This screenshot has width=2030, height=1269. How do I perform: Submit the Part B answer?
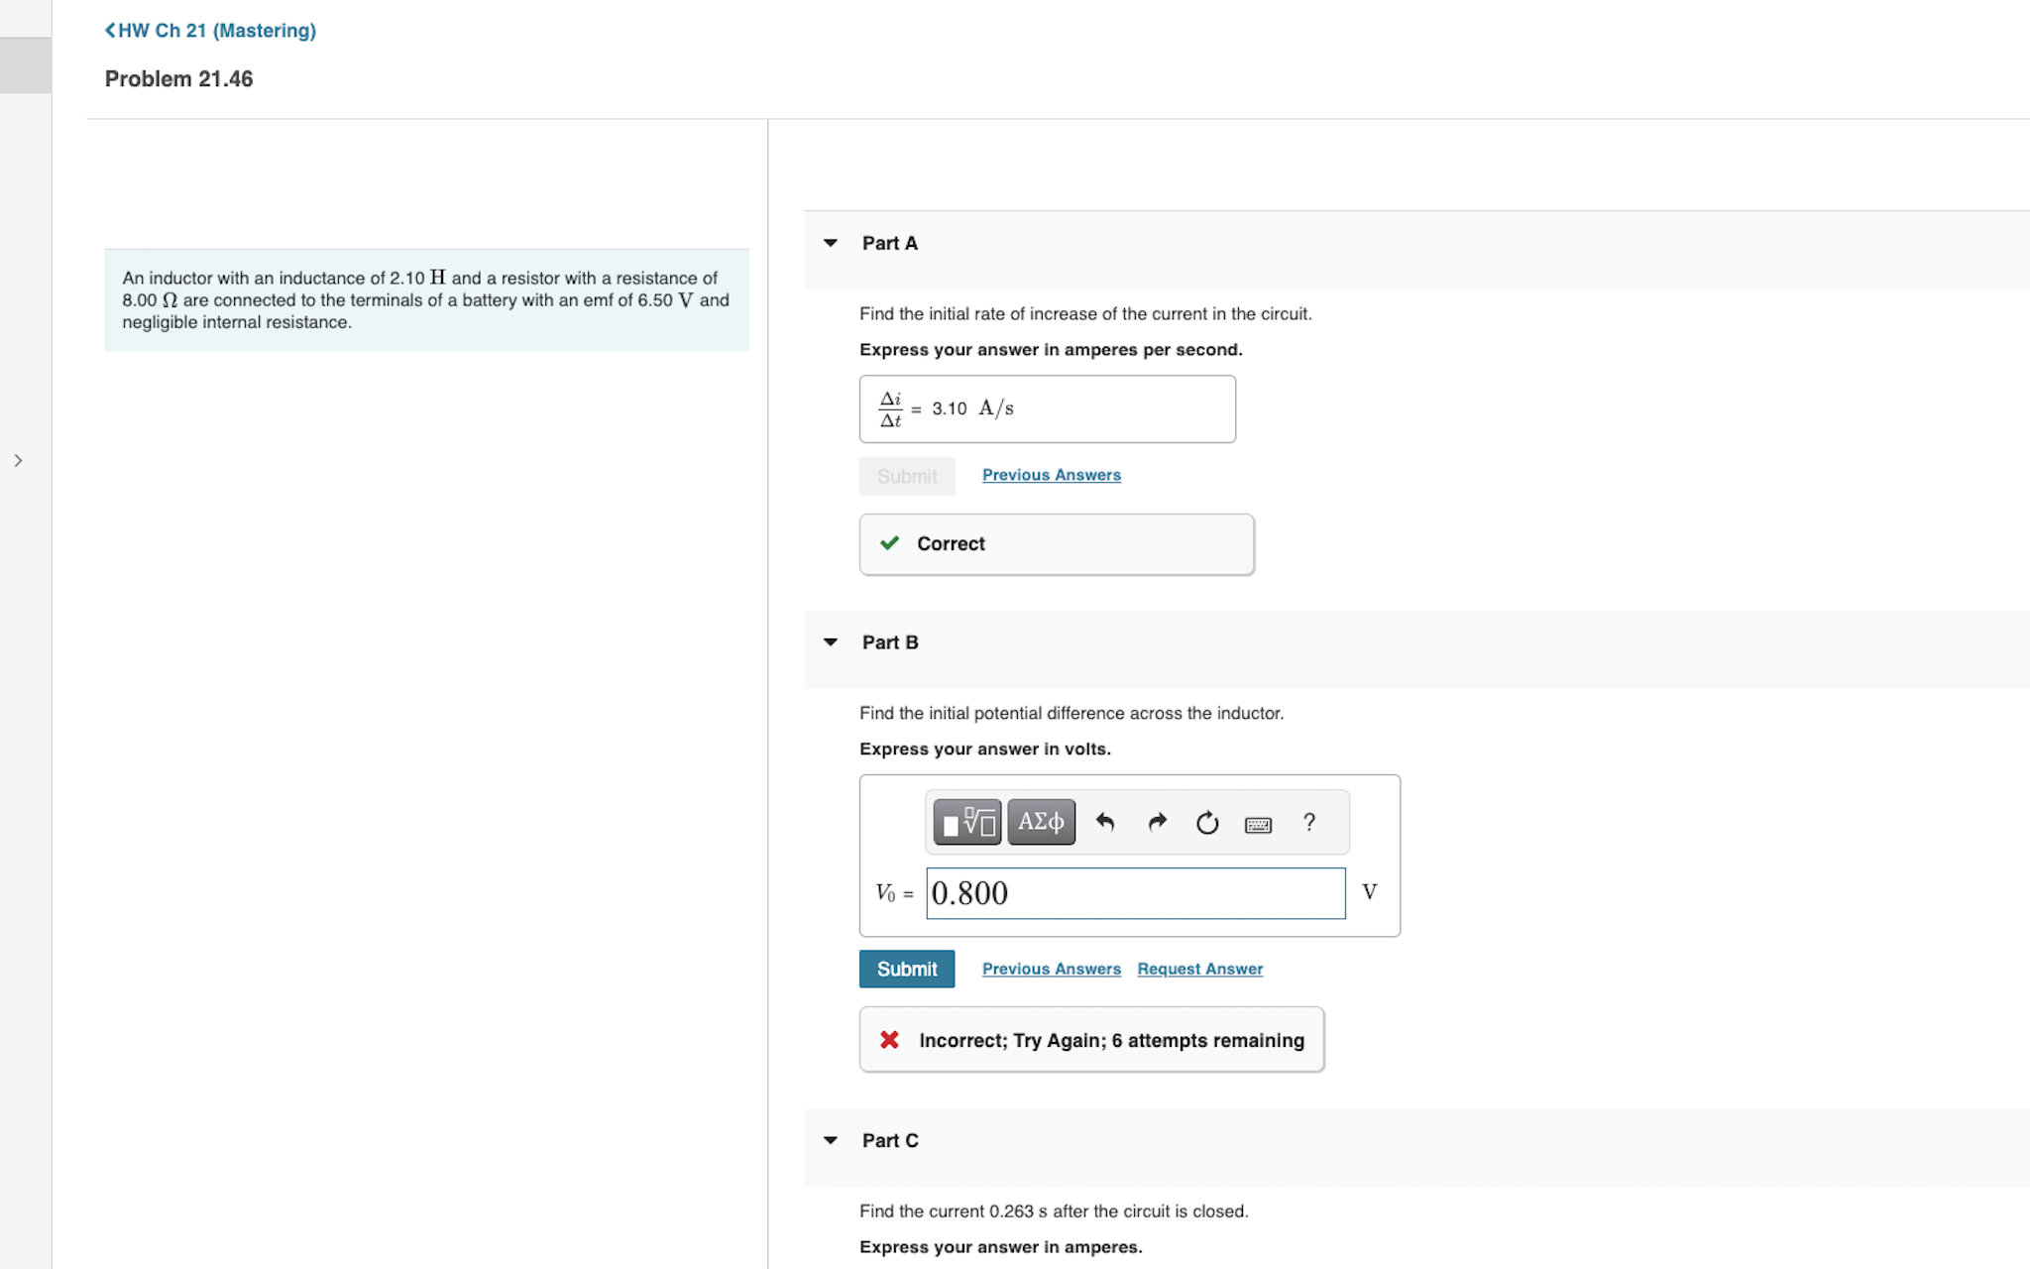coord(906,969)
